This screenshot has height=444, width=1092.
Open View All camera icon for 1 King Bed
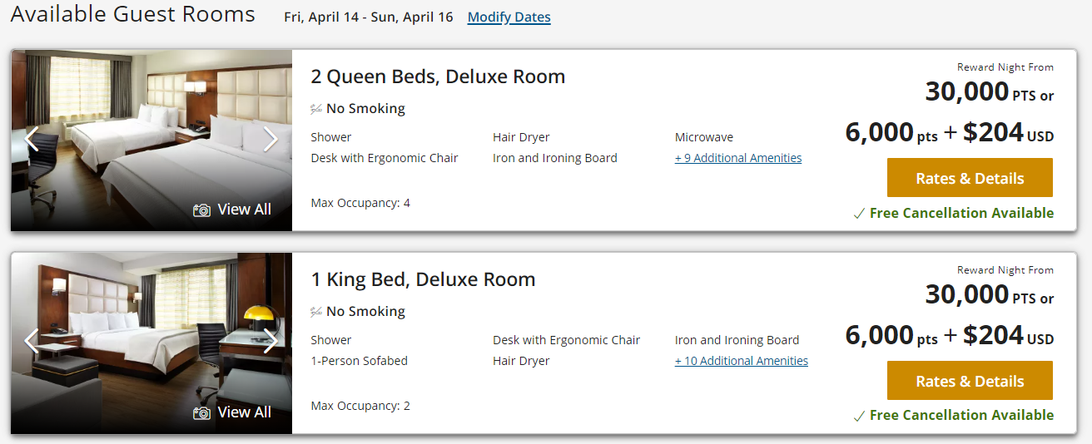point(201,413)
